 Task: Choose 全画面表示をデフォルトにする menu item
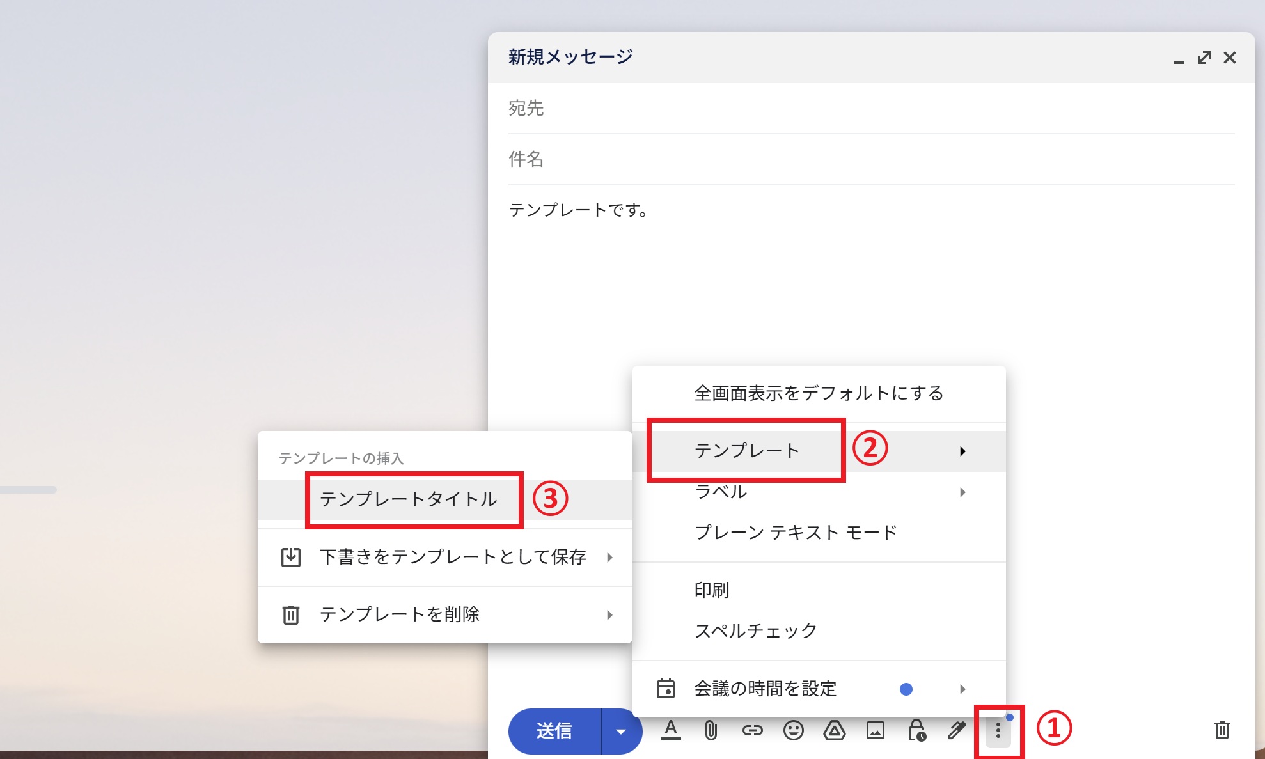pyautogui.click(x=819, y=393)
